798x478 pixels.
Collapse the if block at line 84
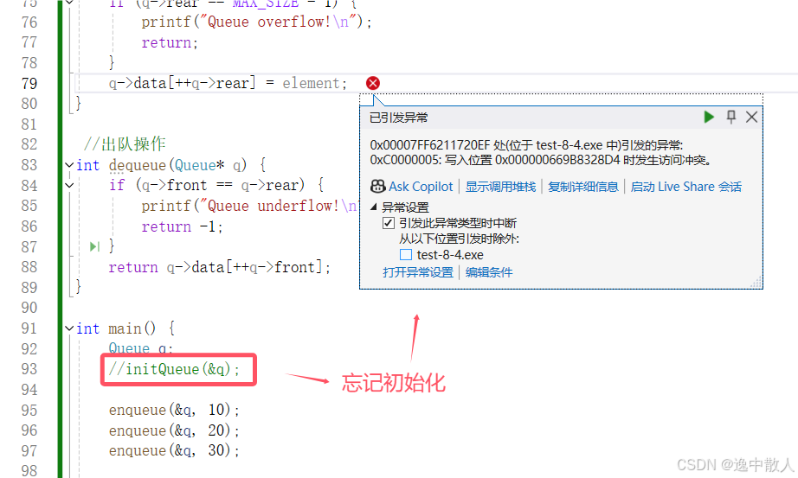point(69,185)
